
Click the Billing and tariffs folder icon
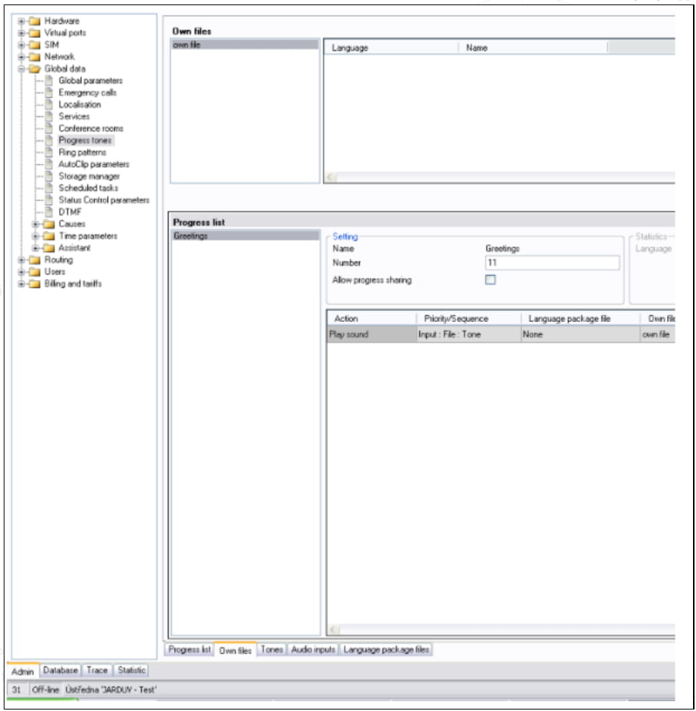(x=34, y=284)
